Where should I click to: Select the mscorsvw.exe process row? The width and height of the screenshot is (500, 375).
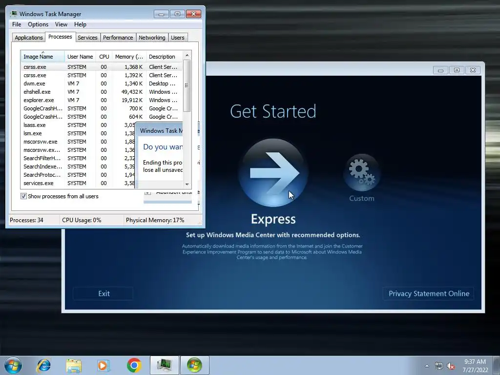tap(78, 142)
